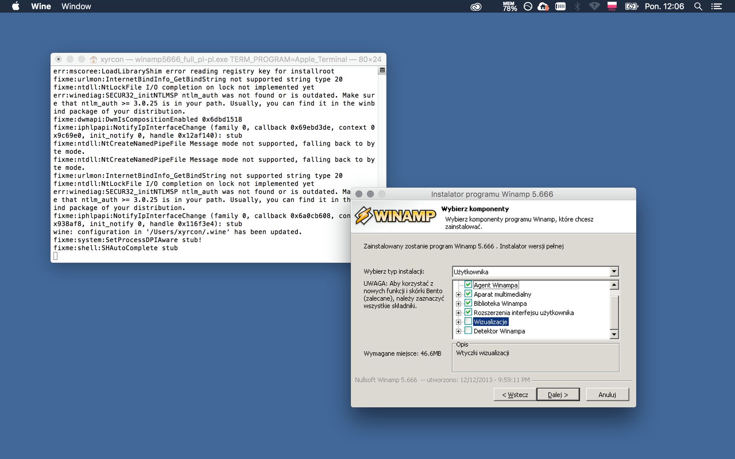Click the Wtyczki wizualizacji description text
Image resolution: width=735 pixels, height=459 pixels.
coord(482,353)
